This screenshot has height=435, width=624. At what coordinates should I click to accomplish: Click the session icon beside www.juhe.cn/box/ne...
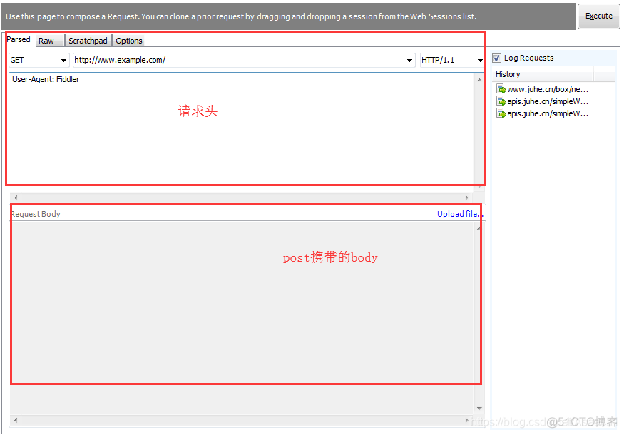[501, 89]
